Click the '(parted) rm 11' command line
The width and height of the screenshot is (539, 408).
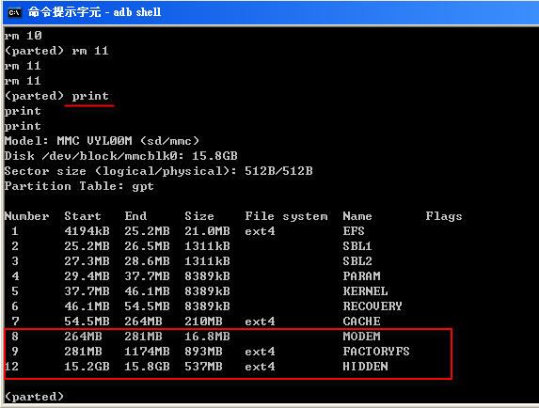click(x=56, y=51)
